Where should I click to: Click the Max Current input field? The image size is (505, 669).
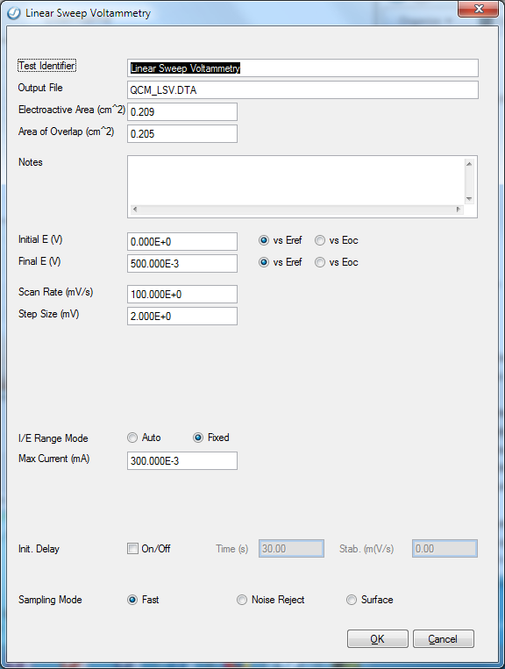point(182,461)
